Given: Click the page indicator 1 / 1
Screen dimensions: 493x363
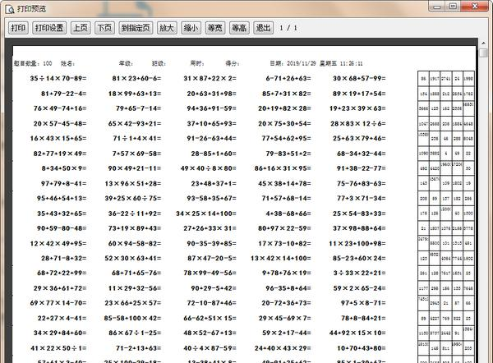Looking at the screenshot, I should coord(288,28).
